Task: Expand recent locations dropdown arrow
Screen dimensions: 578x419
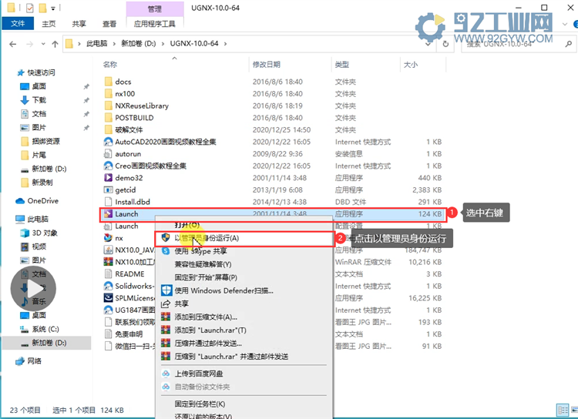Action: [43, 44]
